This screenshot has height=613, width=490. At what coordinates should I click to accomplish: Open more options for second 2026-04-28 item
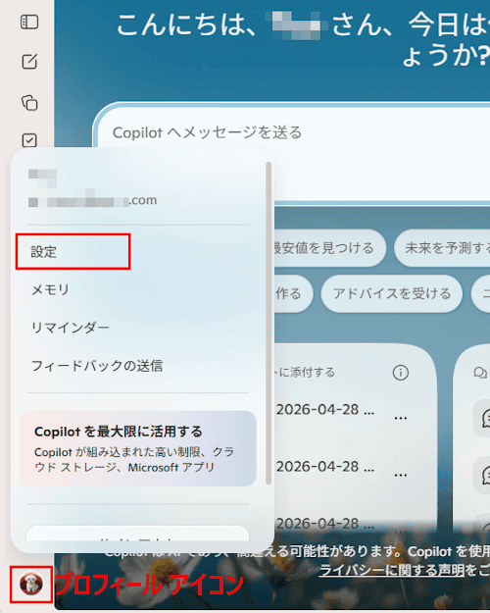[401, 475]
